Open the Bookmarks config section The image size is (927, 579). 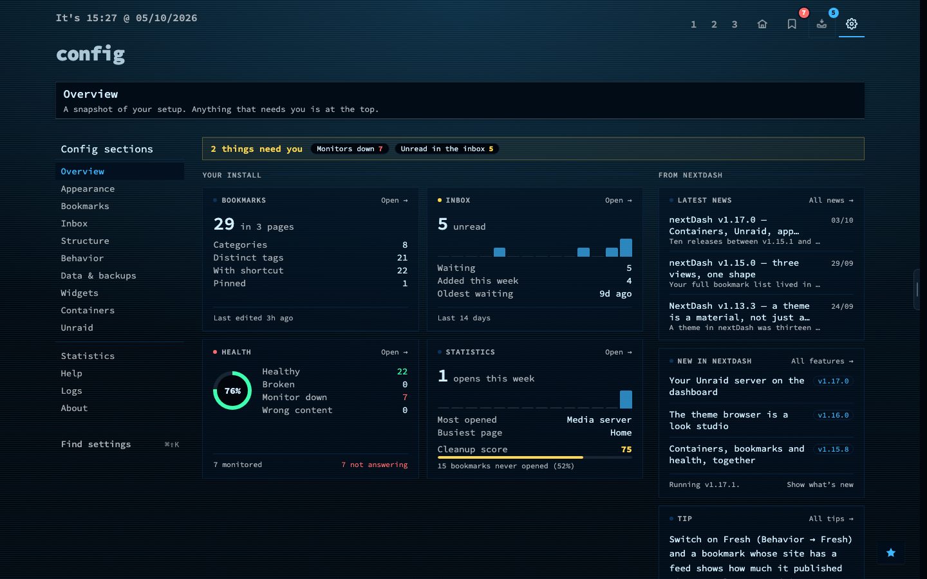(120, 206)
